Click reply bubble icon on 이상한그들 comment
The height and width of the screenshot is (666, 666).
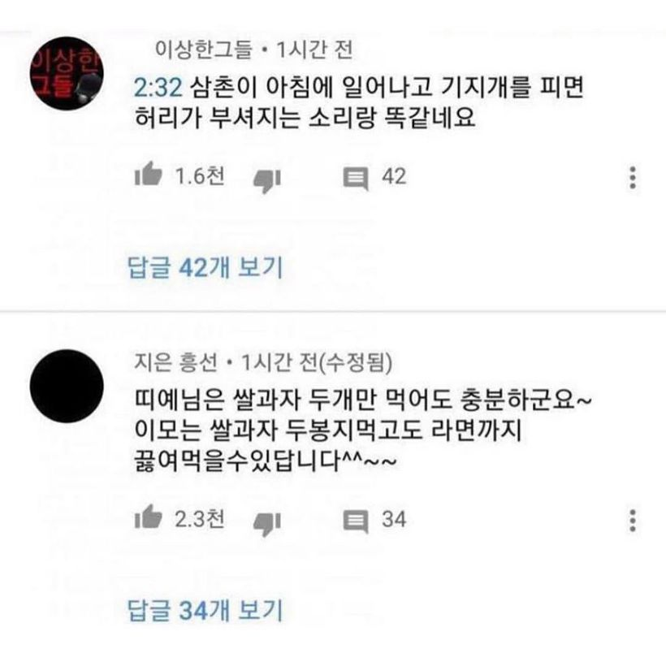pos(356,179)
